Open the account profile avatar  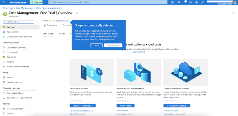[235, 2]
